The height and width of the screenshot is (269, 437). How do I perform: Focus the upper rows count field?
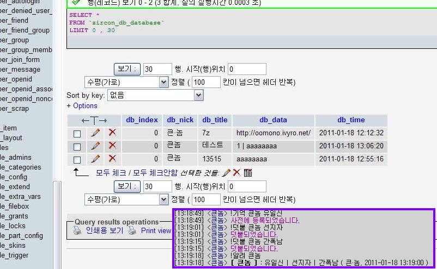[157, 69]
